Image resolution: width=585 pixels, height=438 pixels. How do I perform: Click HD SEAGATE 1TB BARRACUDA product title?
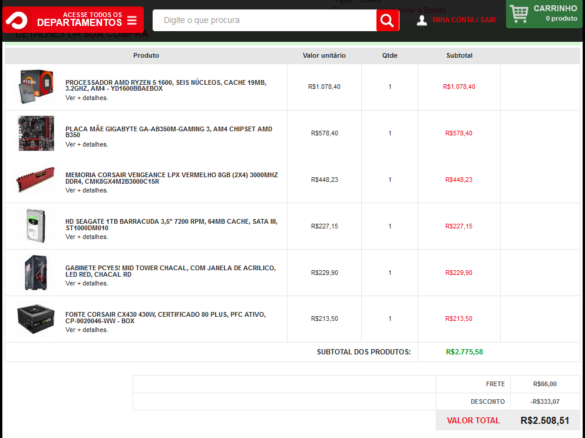tap(171, 225)
